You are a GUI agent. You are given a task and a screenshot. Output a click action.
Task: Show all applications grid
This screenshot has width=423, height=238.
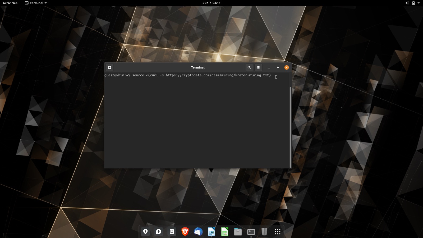click(x=277, y=232)
